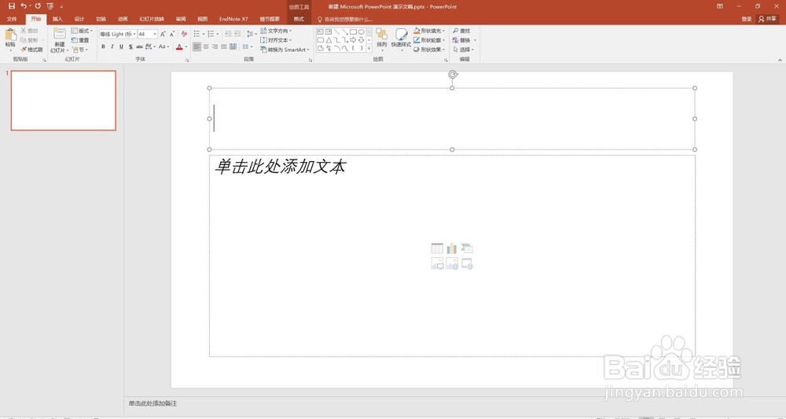Align text to the left
The height and width of the screenshot is (419, 786).
tap(197, 46)
